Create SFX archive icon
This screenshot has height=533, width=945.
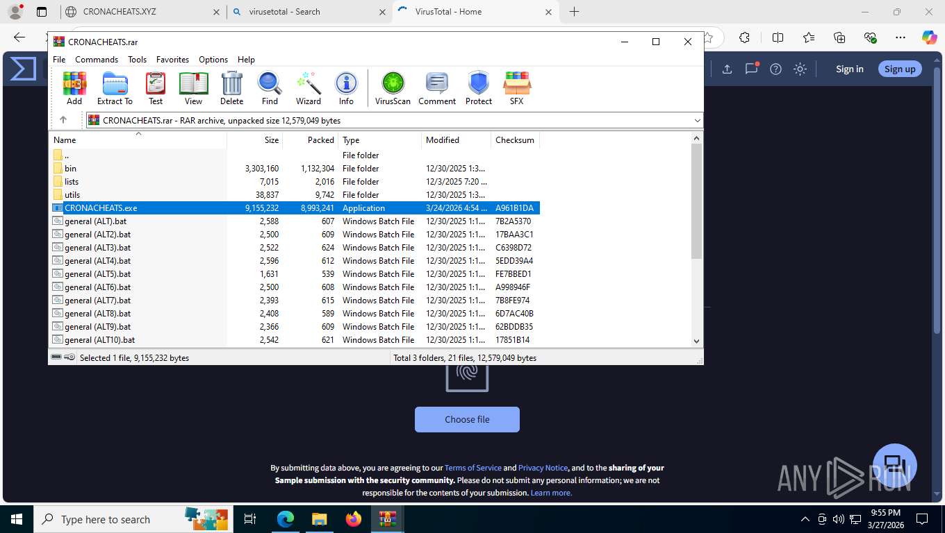click(x=516, y=88)
